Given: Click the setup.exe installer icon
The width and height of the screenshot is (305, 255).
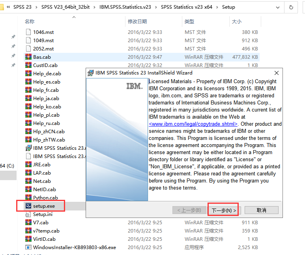Looking at the screenshot, I should coord(28,206).
